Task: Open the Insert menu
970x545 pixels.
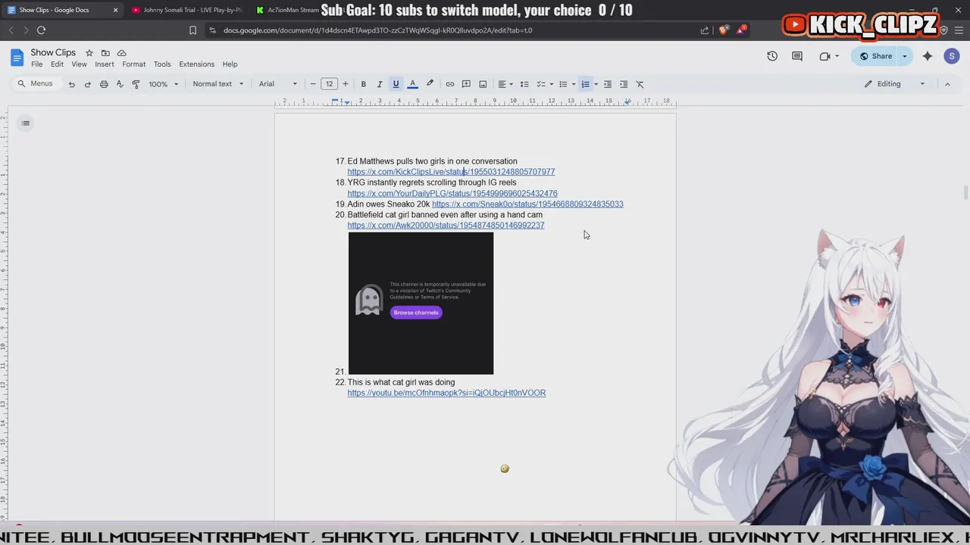Action: [105, 64]
